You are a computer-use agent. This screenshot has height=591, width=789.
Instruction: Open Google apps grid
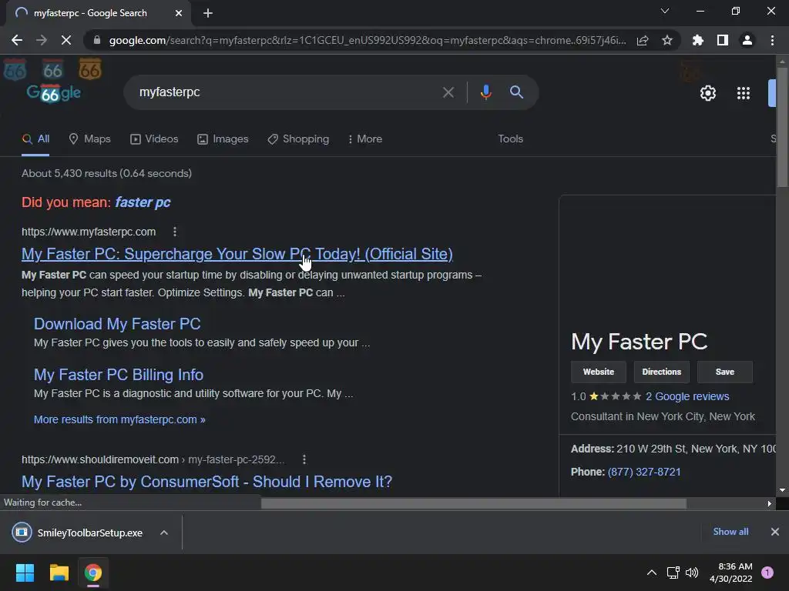click(x=744, y=93)
